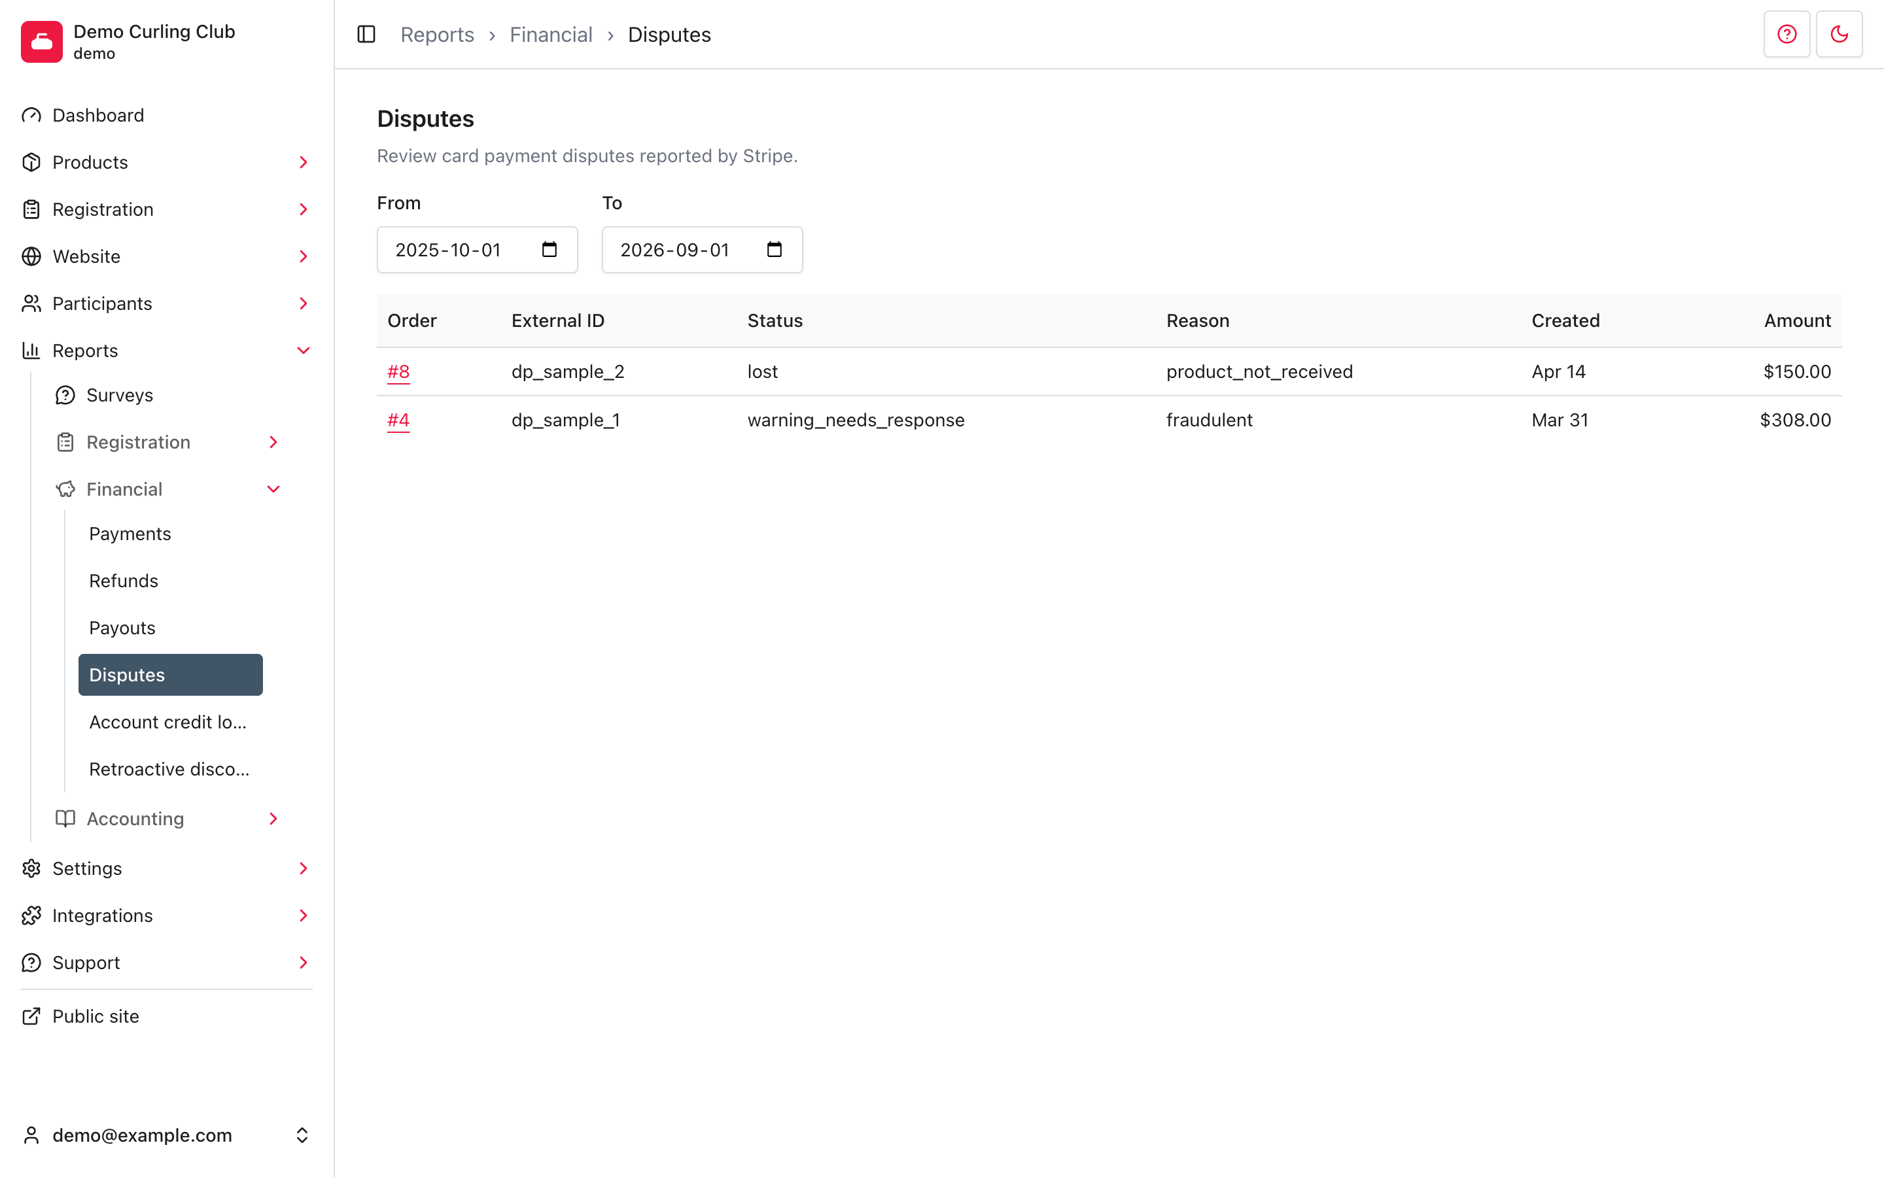The width and height of the screenshot is (1884, 1177).
Task: Click the Settings gear icon
Action: pyautogui.click(x=31, y=868)
